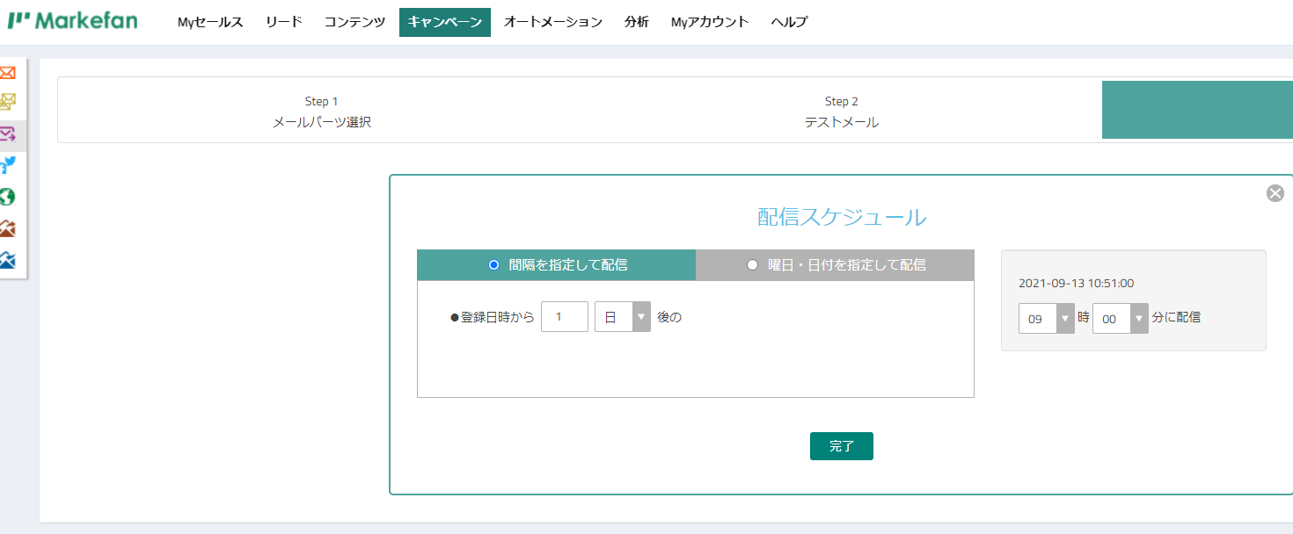
Task: Click the interval number field showing 1
Action: [x=565, y=317]
